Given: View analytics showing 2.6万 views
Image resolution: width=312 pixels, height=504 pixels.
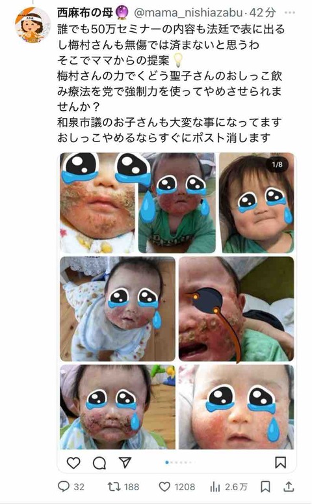Looking at the screenshot, I should point(228,486).
